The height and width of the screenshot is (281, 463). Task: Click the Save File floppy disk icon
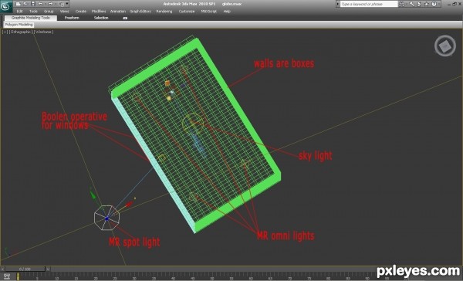33,4
